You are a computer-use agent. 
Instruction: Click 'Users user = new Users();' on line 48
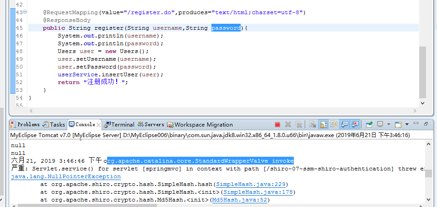point(103,51)
